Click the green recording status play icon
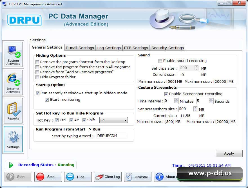 click(x=11, y=165)
